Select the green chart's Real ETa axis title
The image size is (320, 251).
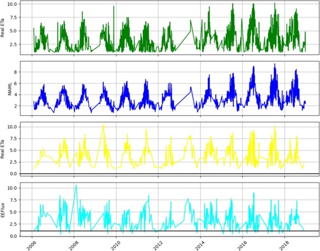click(x=3, y=28)
